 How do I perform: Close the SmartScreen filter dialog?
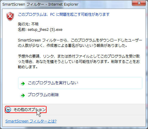coord(139,3)
